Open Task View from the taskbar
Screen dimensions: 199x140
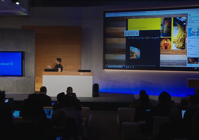tap(124, 66)
